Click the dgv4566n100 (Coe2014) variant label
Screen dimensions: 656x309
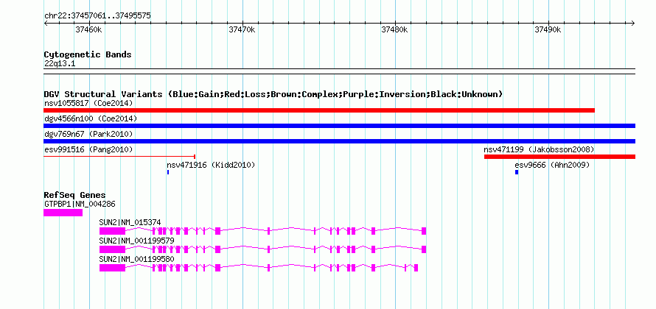coord(91,118)
